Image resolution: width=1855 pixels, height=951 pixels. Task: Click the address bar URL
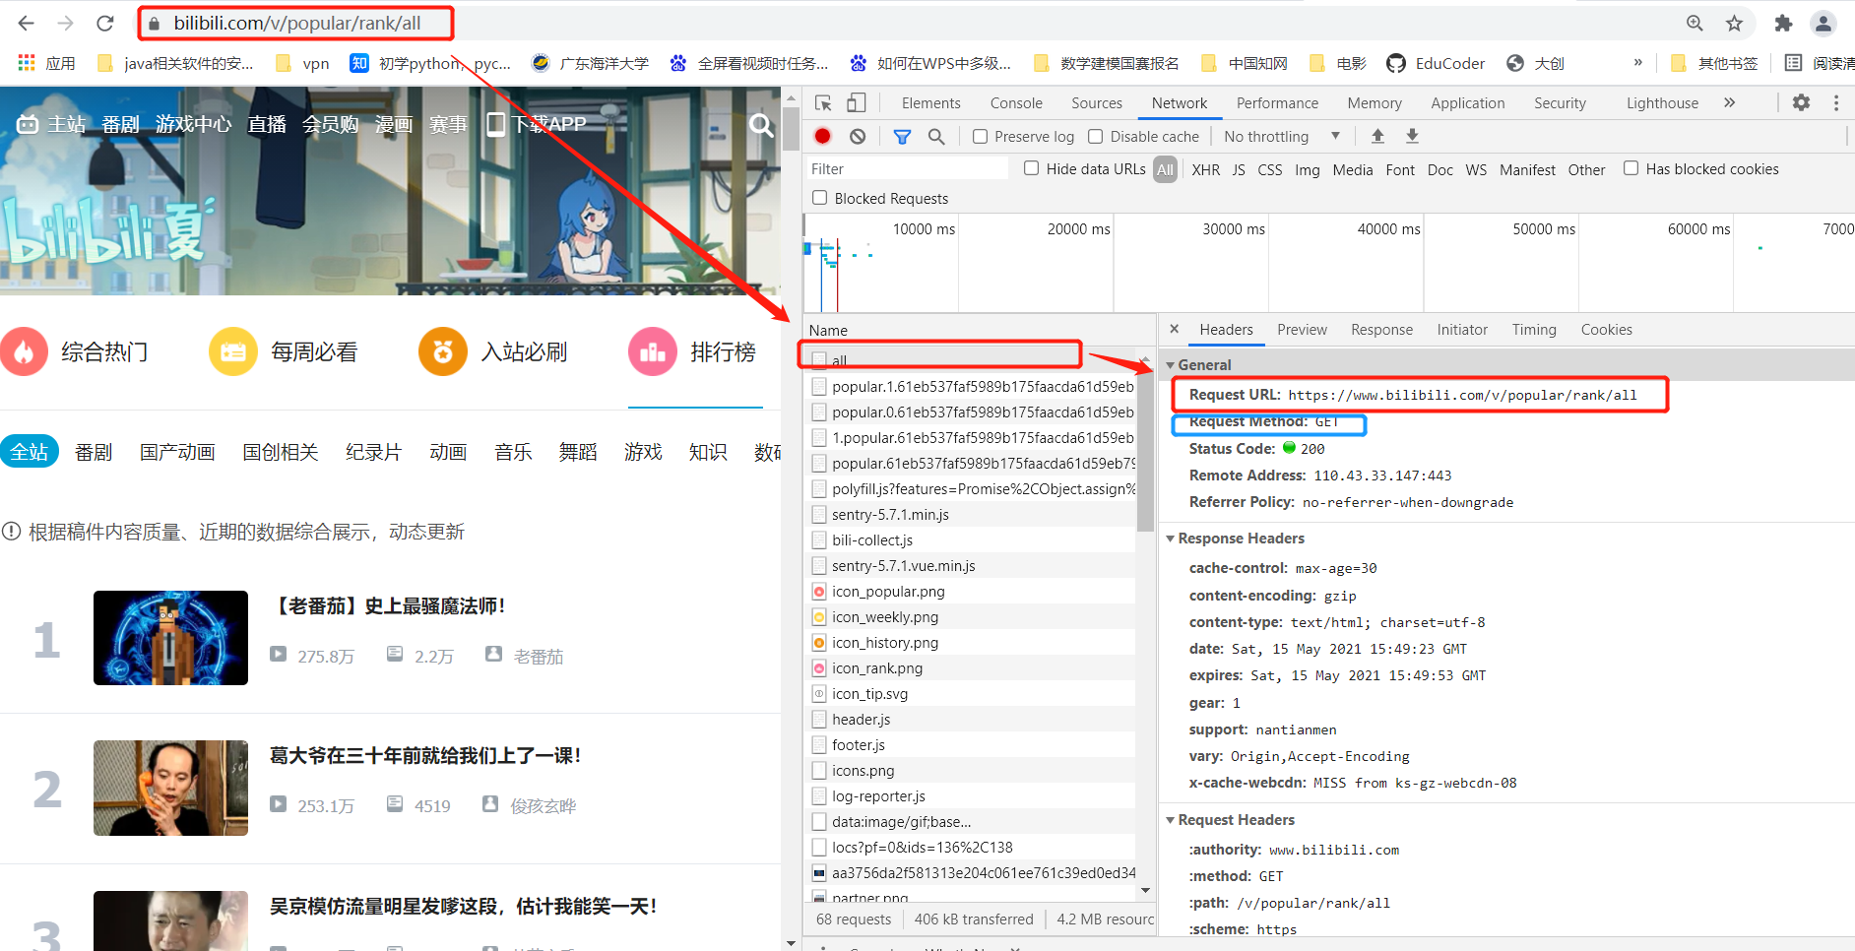tap(297, 23)
